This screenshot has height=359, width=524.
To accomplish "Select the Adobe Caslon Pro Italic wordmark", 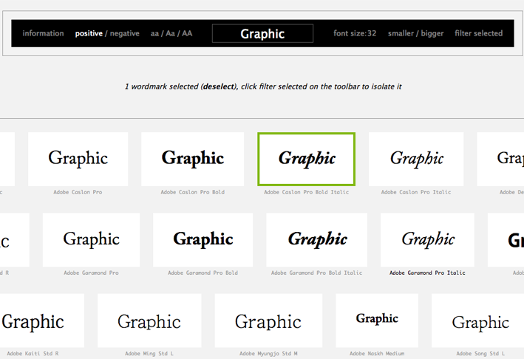I will point(416,159).
